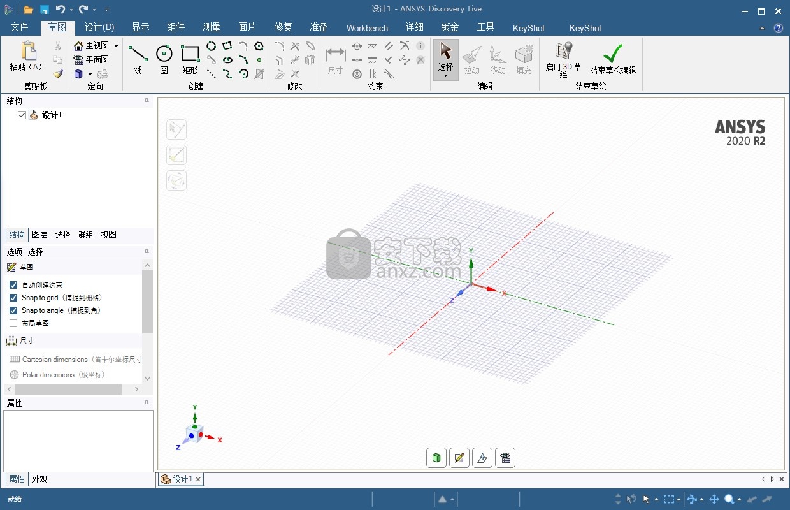Click the Fill (填充) tool

(x=524, y=59)
